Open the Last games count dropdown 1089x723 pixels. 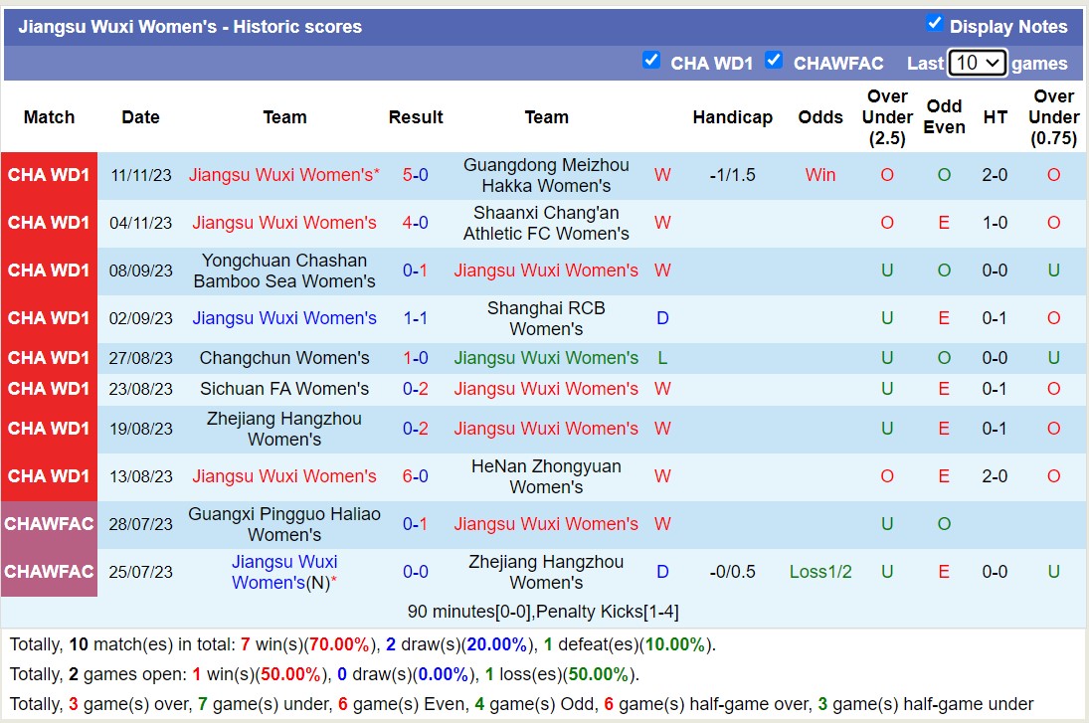point(977,63)
